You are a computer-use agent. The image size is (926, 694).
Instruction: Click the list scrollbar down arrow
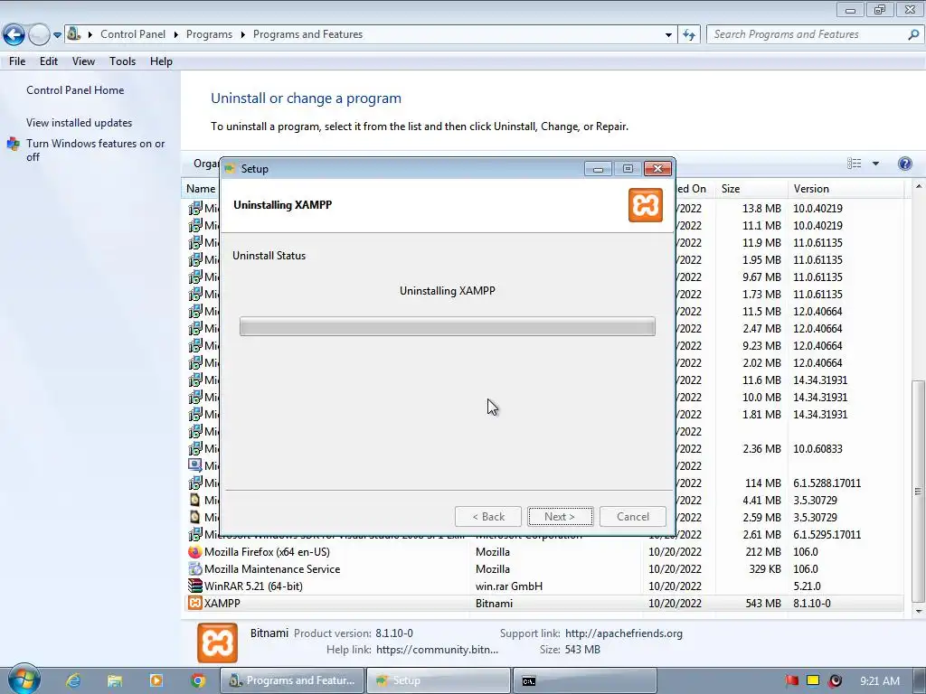coord(918,612)
